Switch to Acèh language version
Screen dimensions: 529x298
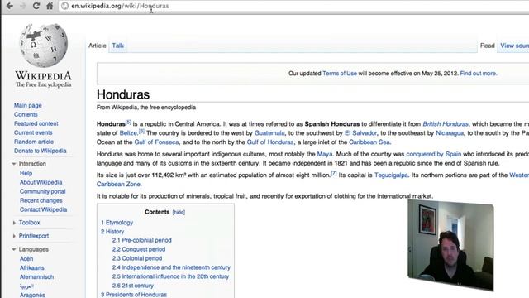click(x=26, y=259)
